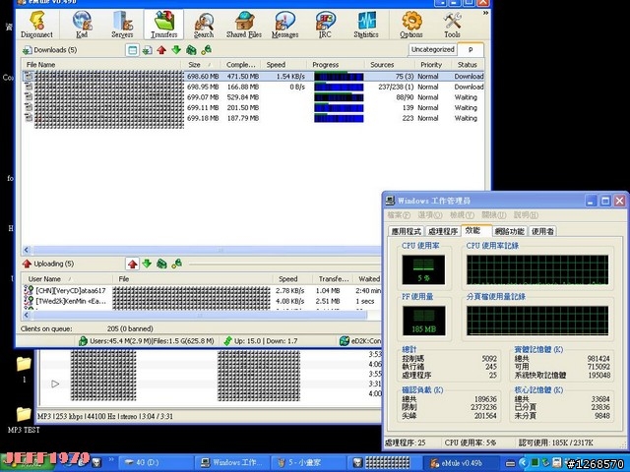
Task: Select the download row sized 699.11 MB
Action: click(x=253, y=107)
